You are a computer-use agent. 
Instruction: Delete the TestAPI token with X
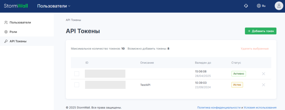tap(263, 85)
